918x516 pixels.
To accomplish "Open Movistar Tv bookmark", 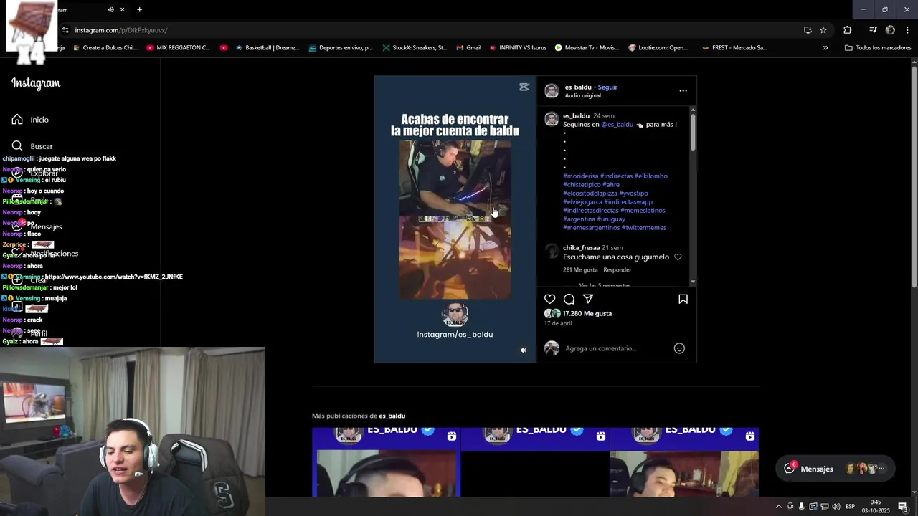I will pos(587,48).
